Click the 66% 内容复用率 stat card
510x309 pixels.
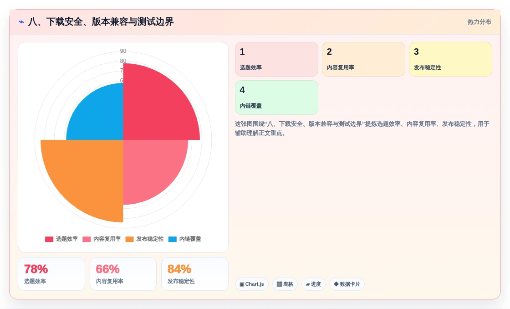click(123, 274)
